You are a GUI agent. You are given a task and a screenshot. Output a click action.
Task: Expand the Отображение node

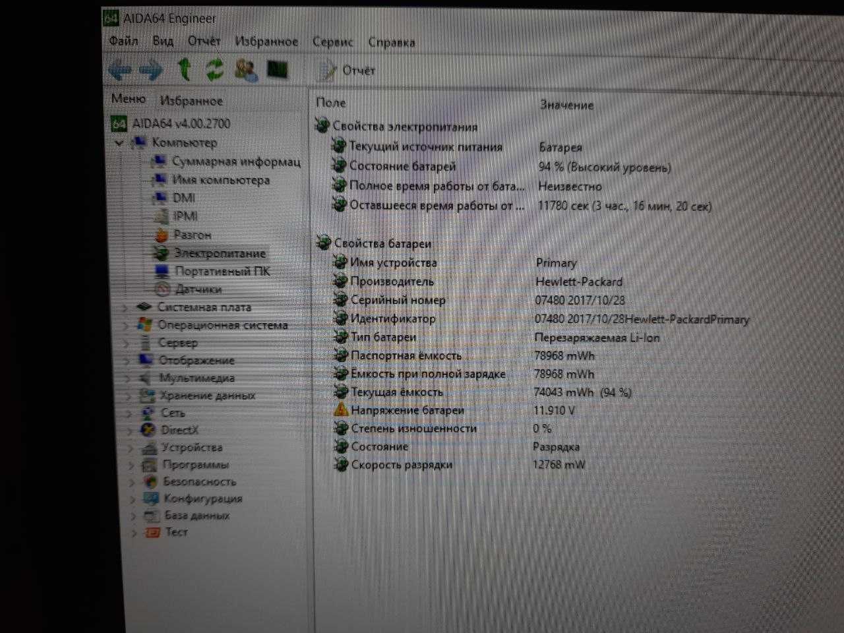tap(127, 361)
